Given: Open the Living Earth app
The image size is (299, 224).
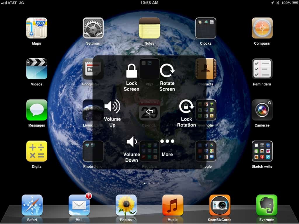Looking at the screenshot, I should (x=93, y=110).
